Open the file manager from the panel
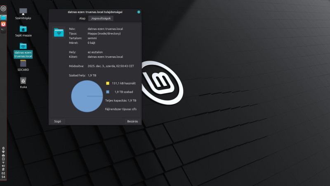Image resolution: width=330 pixels, height=186 pixels. [3, 17]
